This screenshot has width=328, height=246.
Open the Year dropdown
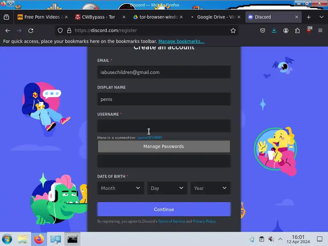click(210, 188)
